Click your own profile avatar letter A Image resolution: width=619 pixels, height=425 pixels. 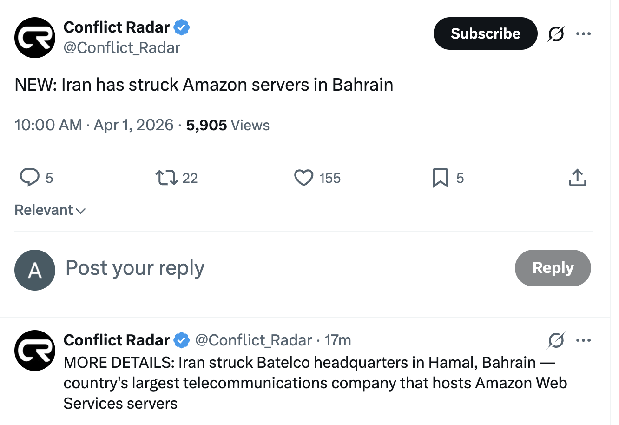click(x=35, y=270)
